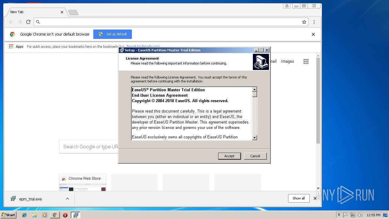The width and height of the screenshot is (389, 219).
Task: Click Chrome page vertical scrollbar
Action: coord(318,100)
